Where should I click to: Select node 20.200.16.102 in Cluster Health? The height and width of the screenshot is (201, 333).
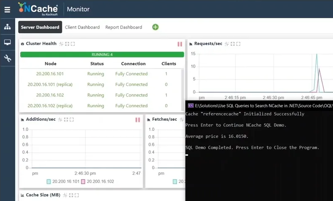point(50,95)
